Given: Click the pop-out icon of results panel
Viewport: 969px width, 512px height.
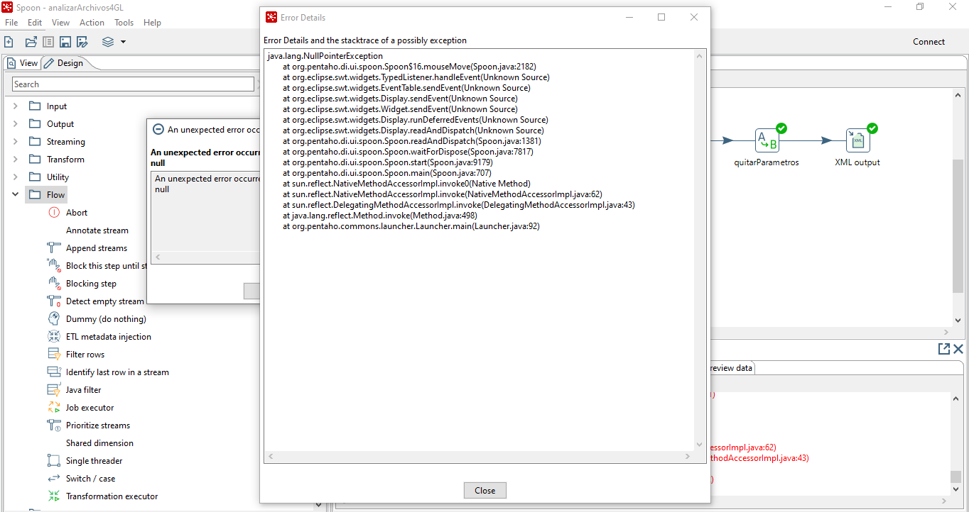Looking at the screenshot, I should [x=943, y=349].
